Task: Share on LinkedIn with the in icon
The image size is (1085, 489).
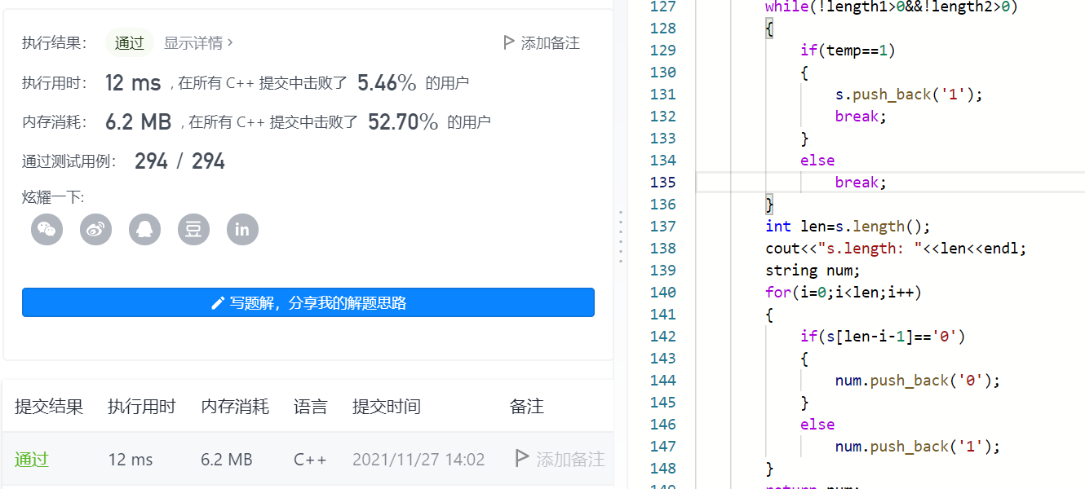Action: (242, 229)
